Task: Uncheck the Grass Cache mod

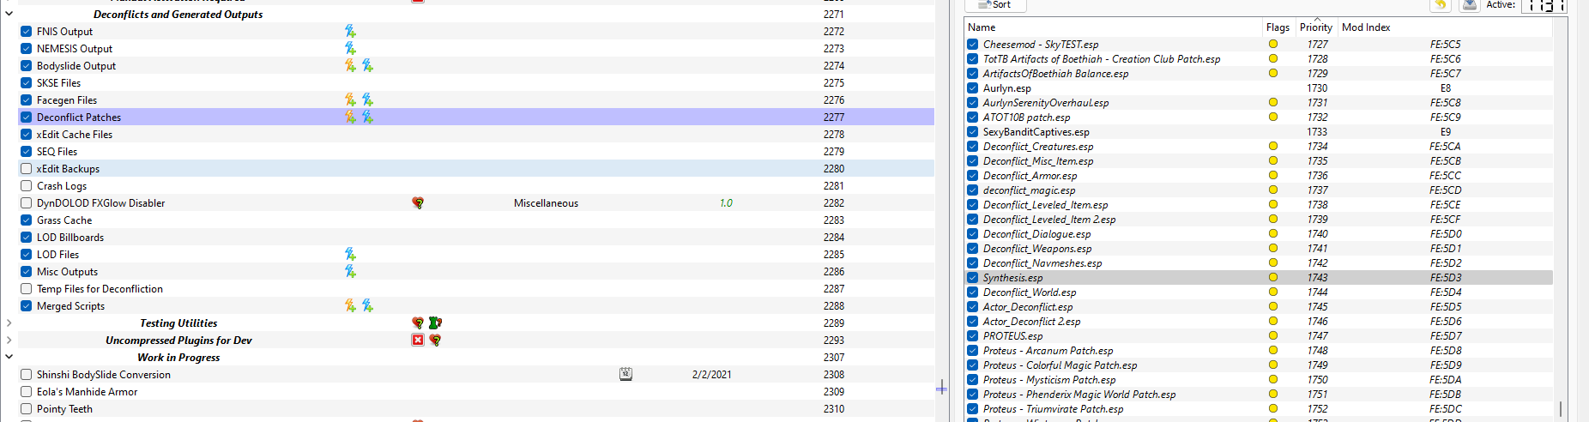Action: coord(27,220)
